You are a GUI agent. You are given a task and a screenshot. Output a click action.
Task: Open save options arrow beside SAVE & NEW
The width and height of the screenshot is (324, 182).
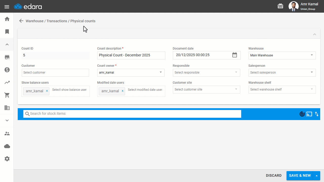point(317,176)
